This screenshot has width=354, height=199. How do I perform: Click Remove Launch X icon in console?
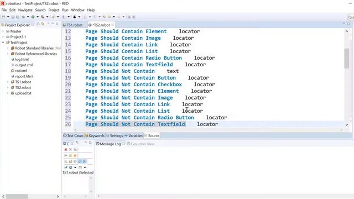(x=70, y=149)
